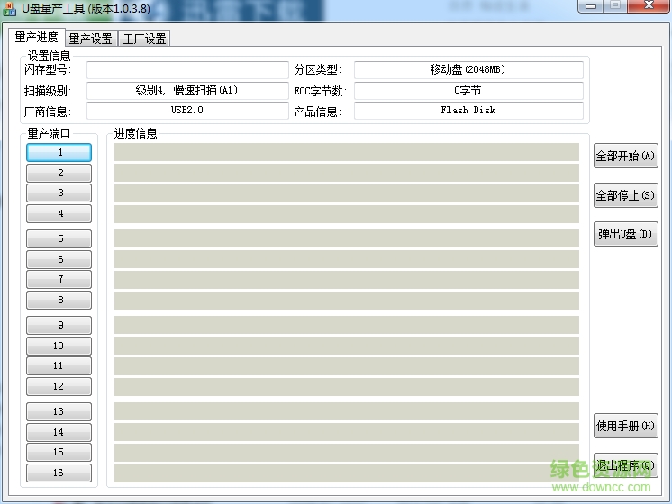Click the 退出程序(Q) exit button
The height and width of the screenshot is (504, 672).
pyautogui.click(x=626, y=466)
